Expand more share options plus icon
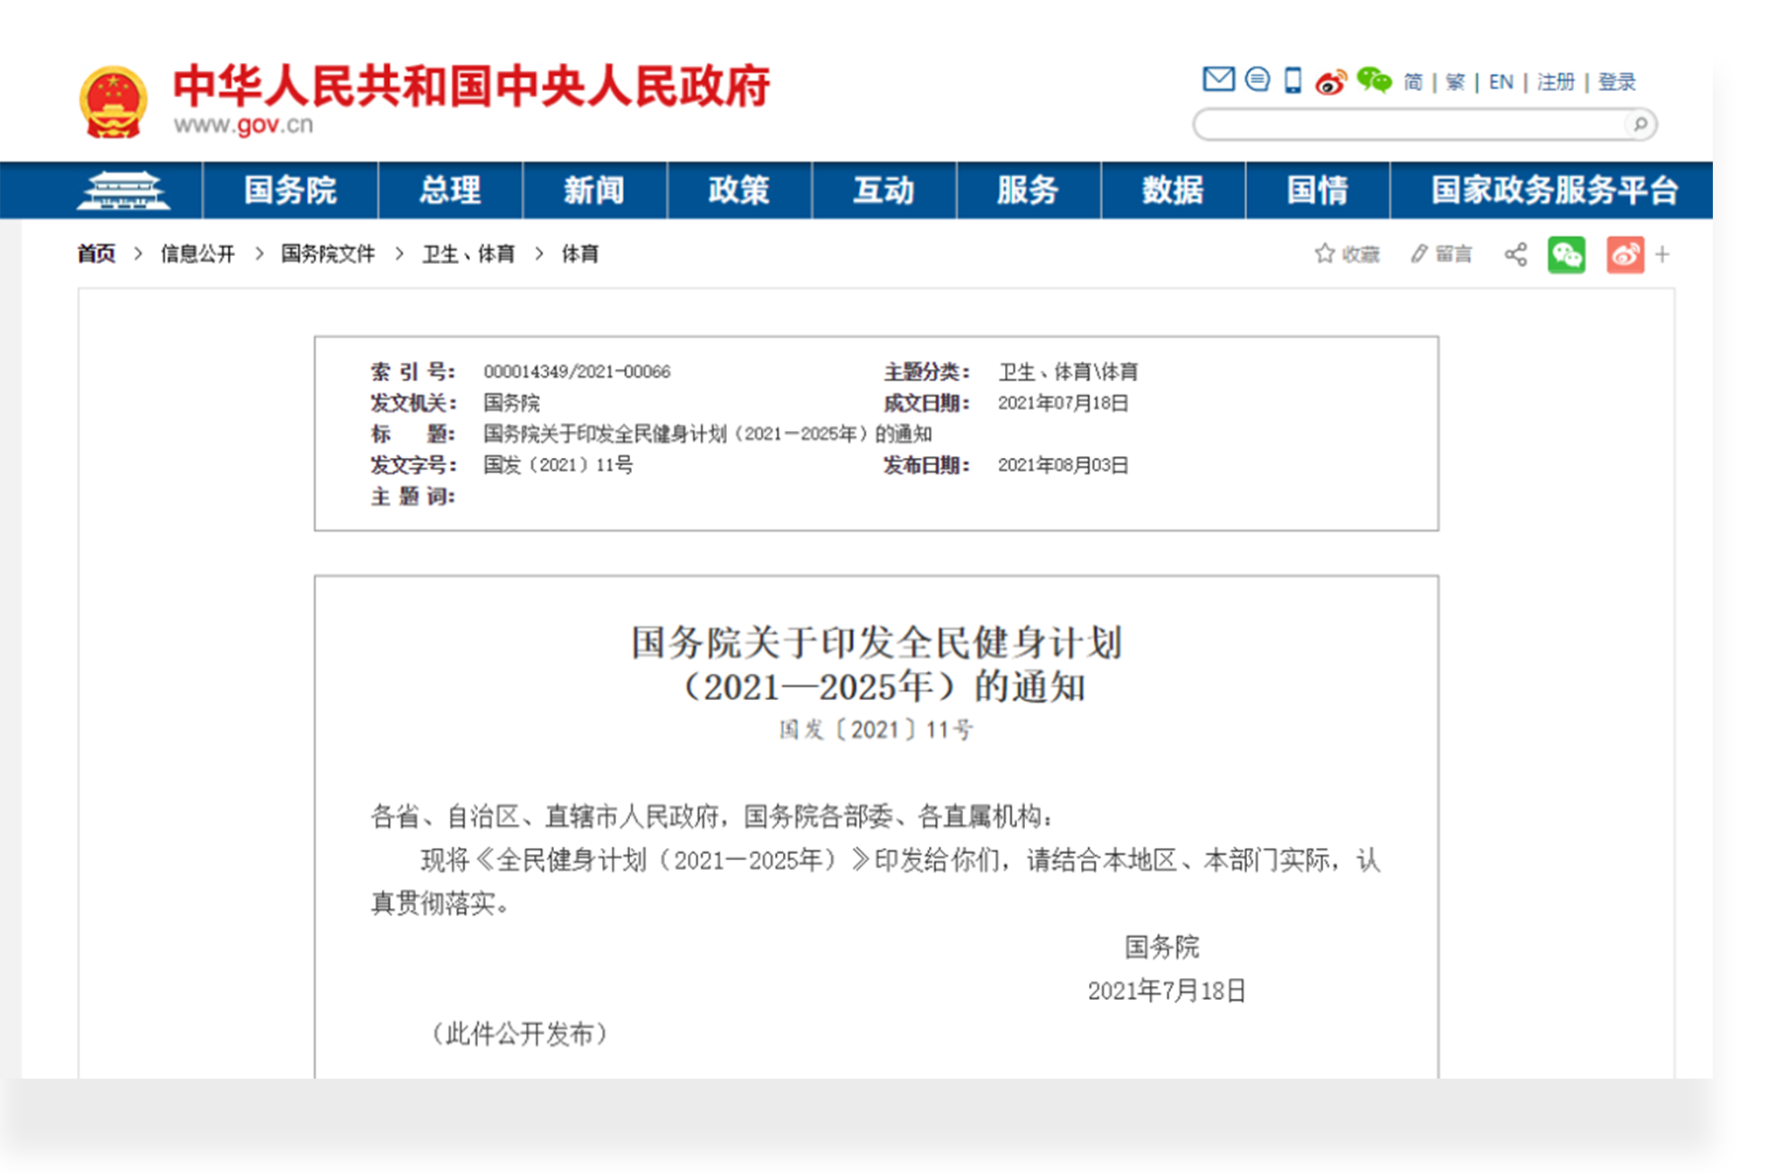 (x=1662, y=254)
